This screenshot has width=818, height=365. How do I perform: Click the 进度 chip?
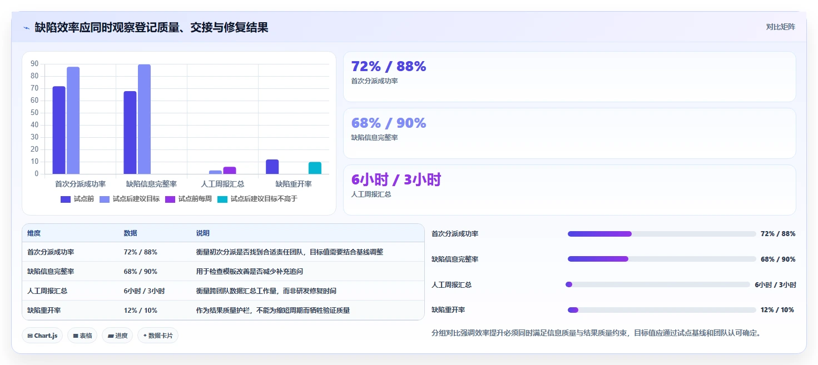(117, 336)
